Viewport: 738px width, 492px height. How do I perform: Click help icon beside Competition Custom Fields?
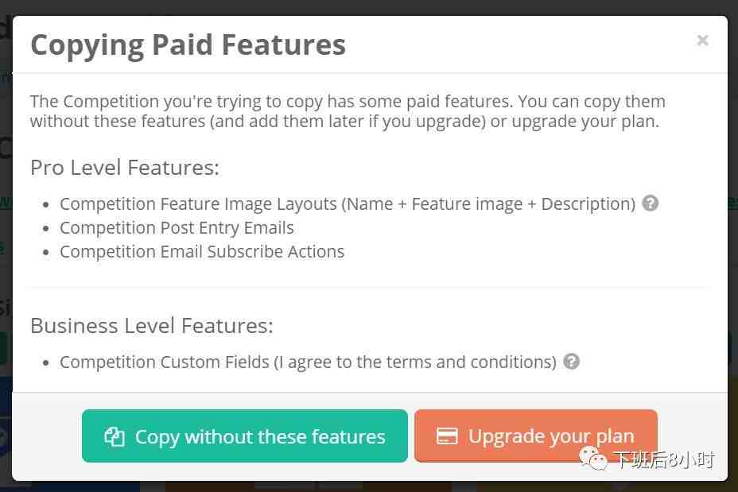tap(571, 361)
